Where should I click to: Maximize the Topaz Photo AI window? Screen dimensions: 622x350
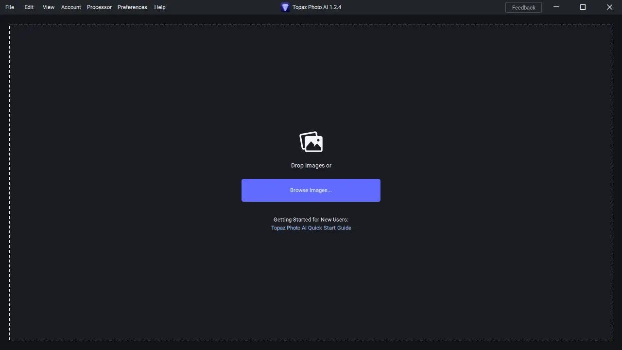(583, 7)
